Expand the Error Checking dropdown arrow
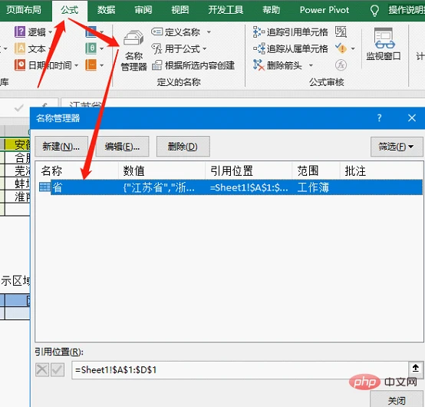The image size is (425, 407). [353, 49]
